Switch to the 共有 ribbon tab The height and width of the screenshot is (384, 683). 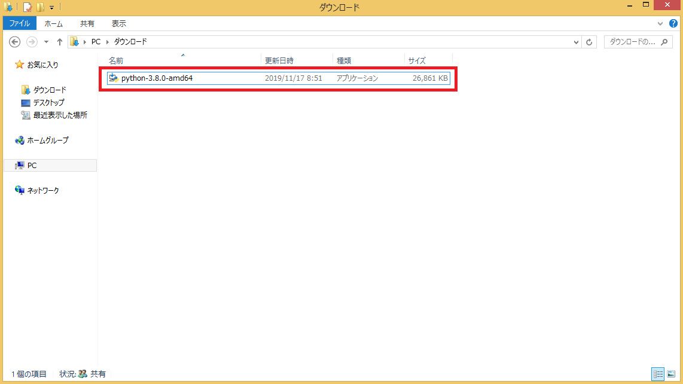(x=87, y=23)
